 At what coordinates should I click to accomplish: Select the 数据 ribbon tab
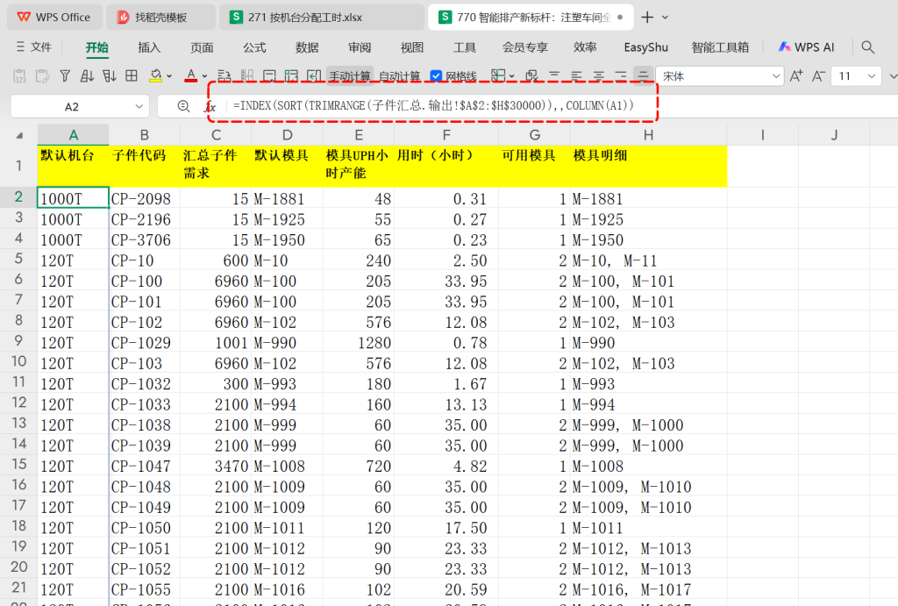(307, 47)
